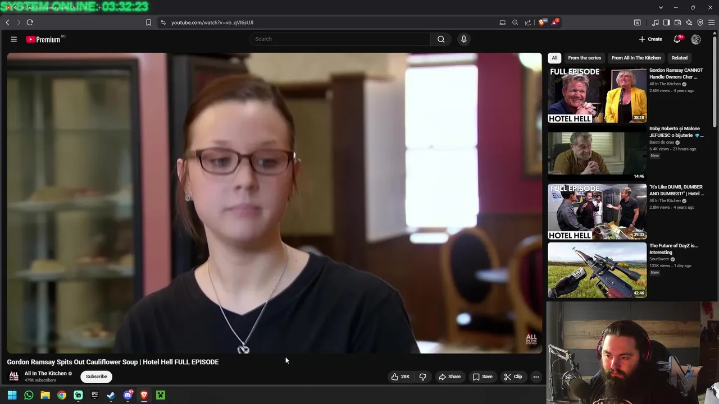The height and width of the screenshot is (404, 719).
Task: Open Brave playlist music note icon
Action: click(656, 22)
